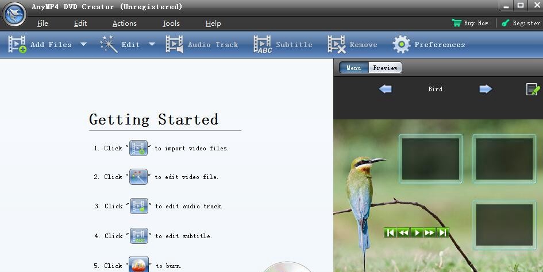Viewport: 543px width, 272px height.
Task: Click the AnyMP4 application logo icon
Action: click(x=14, y=14)
